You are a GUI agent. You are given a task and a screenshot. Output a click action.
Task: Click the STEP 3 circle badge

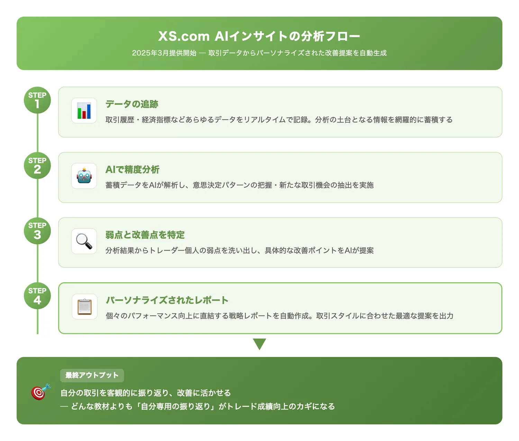click(37, 231)
